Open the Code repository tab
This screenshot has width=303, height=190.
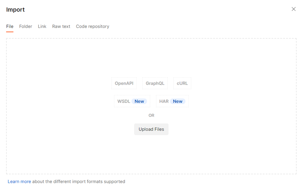(x=92, y=26)
